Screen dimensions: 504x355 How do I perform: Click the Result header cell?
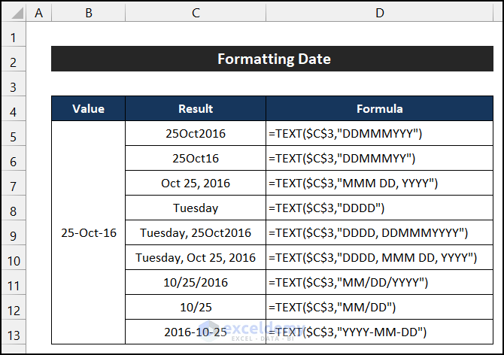point(196,109)
